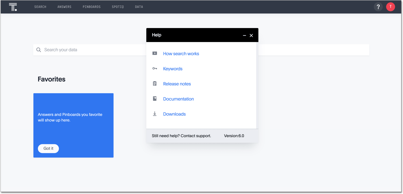The height and width of the screenshot is (194, 403).
Task: Click inside the Search your data field
Action: point(84,50)
